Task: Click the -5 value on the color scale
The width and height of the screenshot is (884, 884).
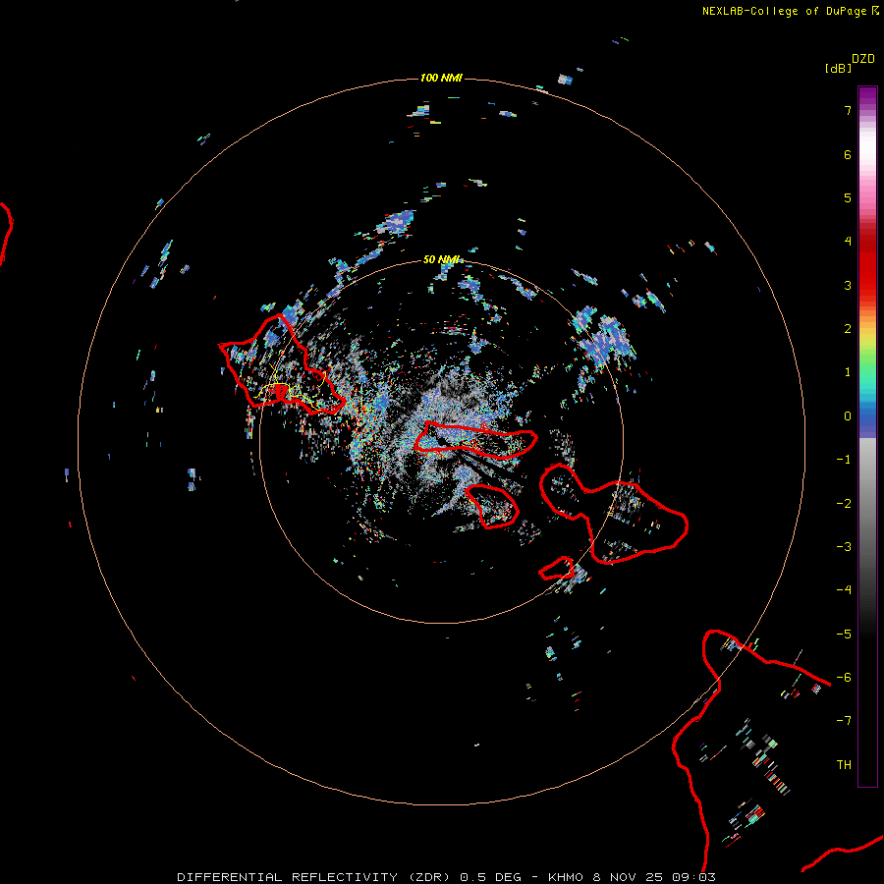Action: click(x=844, y=635)
